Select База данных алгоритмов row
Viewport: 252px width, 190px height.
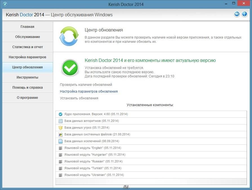click(x=151, y=121)
